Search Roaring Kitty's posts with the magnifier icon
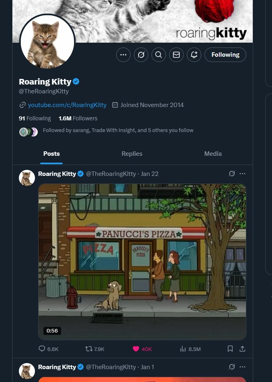Viewport: 272px width, 382px height. pos(159,55)
